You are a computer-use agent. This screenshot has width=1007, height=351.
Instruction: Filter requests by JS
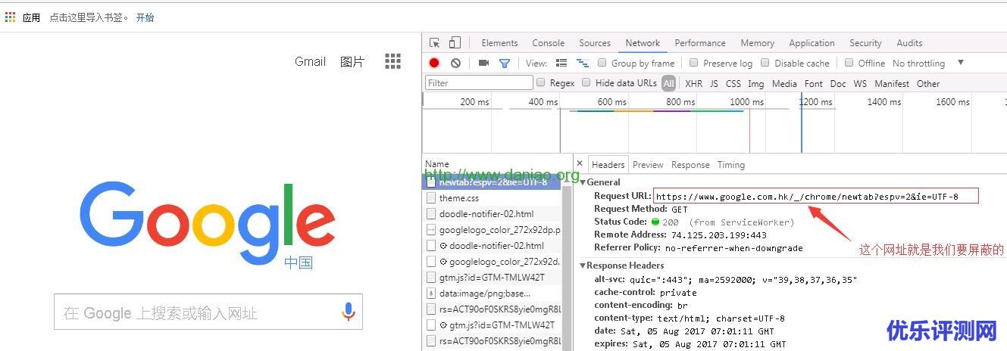tap(714, 83)
